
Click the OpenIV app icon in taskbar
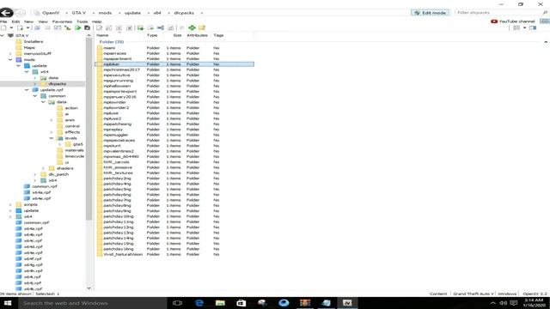[347, 303]
